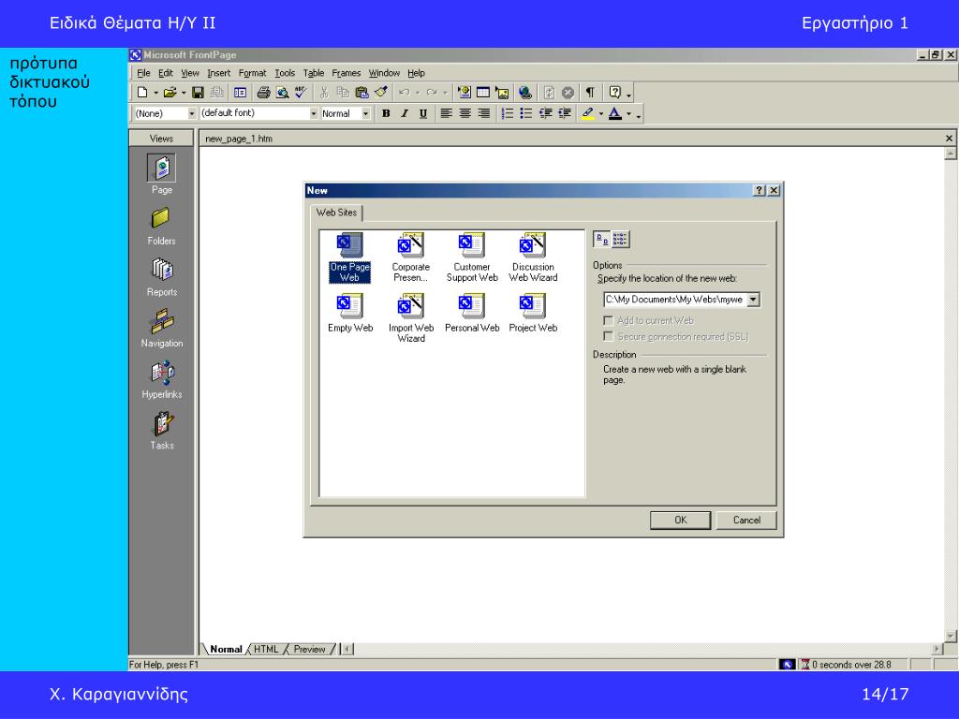This screenshot has height=719, width=959.
Task: Select the Empty Web template
Action: coord(350,313)
